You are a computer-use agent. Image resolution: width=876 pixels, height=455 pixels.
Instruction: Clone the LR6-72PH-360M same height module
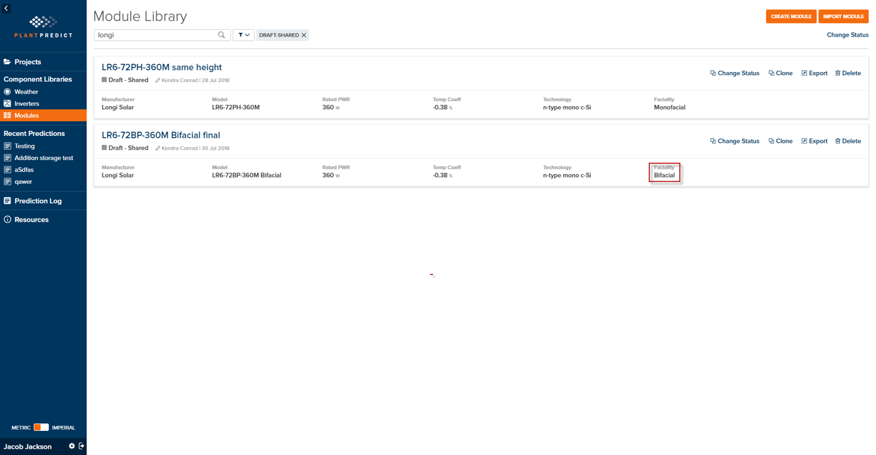[780, 73]
